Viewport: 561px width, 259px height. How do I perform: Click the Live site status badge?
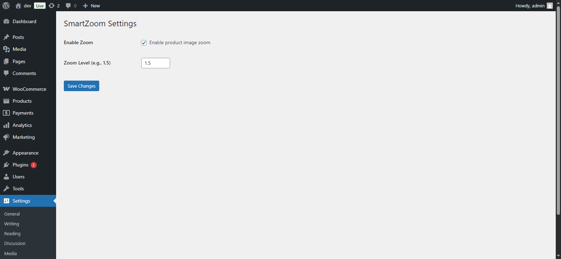pos(40,6)
